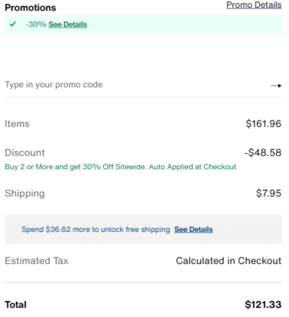Click the Estimated Tax label
289x317 pixels.
[37, 261]
